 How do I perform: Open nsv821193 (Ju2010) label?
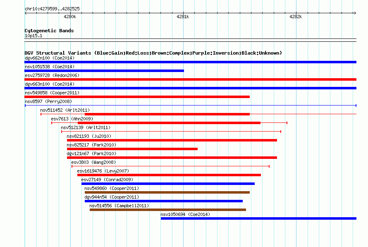click(x=89, y=136)
